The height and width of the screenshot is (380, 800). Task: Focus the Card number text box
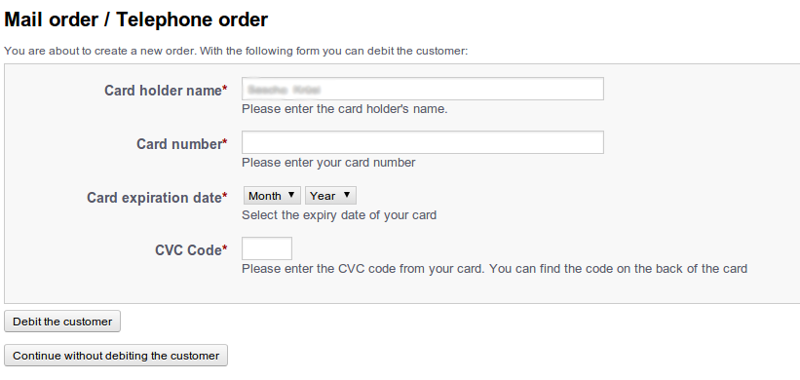423,142
